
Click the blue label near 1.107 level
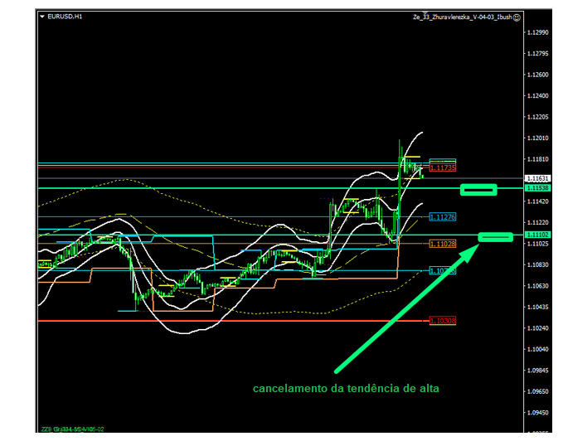(442, 271)
